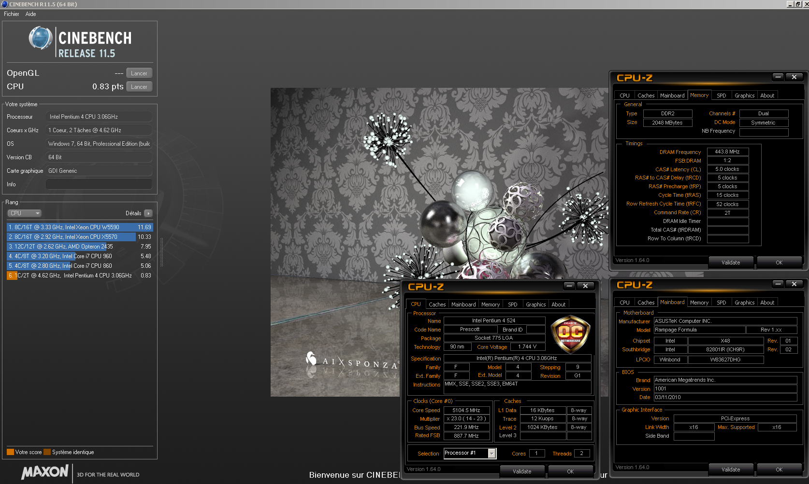
Task: Switch to About tab in CPU-Z Memory window
Action: coord(767,96)
